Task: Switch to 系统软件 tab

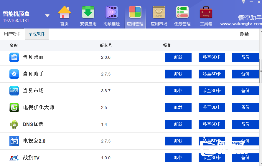Action: 37,34
